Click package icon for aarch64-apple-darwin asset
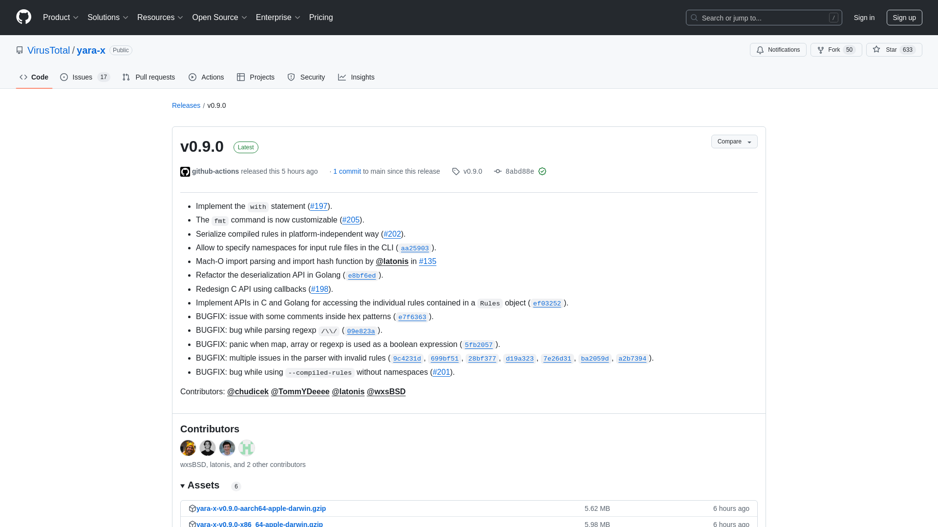 (192, 508)
